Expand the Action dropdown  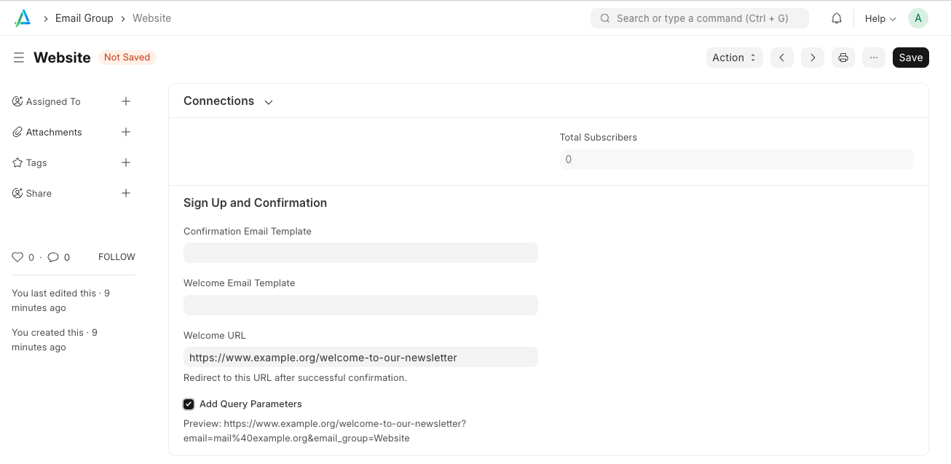coord(734,58)
